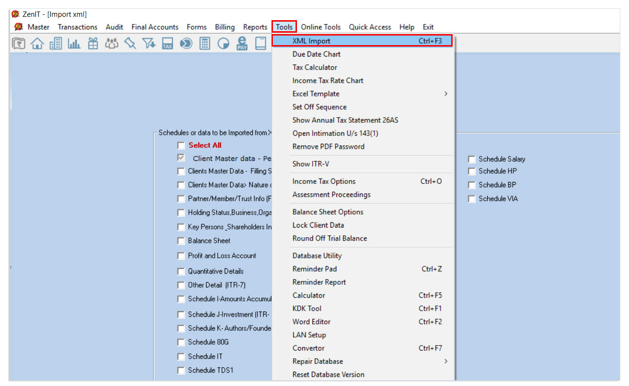Open the Final Accounts menu

click(155, 27)
